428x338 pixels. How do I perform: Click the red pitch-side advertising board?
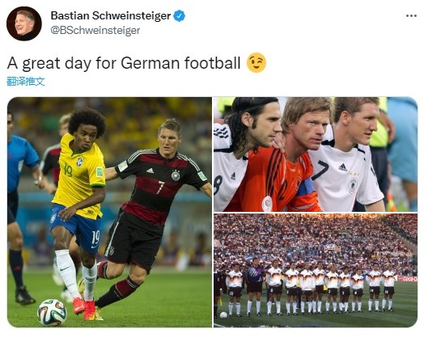click(x=408, y=278)
